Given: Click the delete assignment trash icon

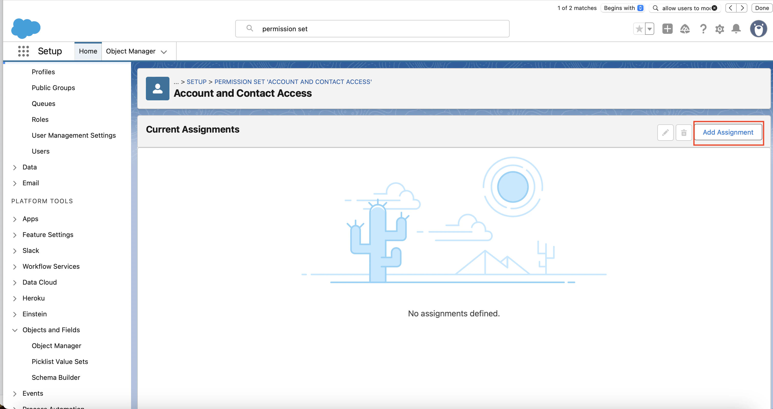Looking at the screenshot, I should [684, 133].
